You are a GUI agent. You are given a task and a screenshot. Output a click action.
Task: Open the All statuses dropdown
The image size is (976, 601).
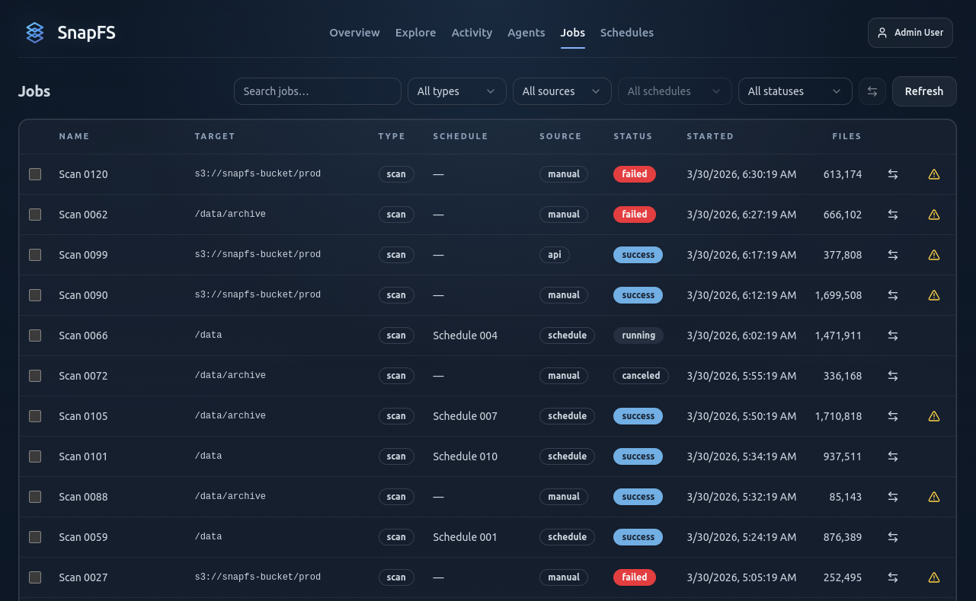click(x=795, y=91)
